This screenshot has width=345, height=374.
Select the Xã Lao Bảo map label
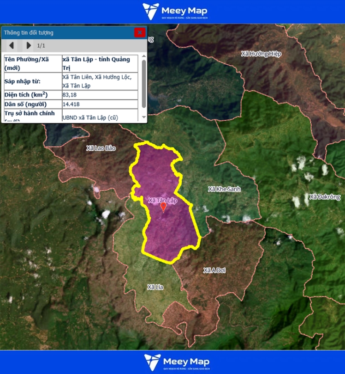pos(101,148)
